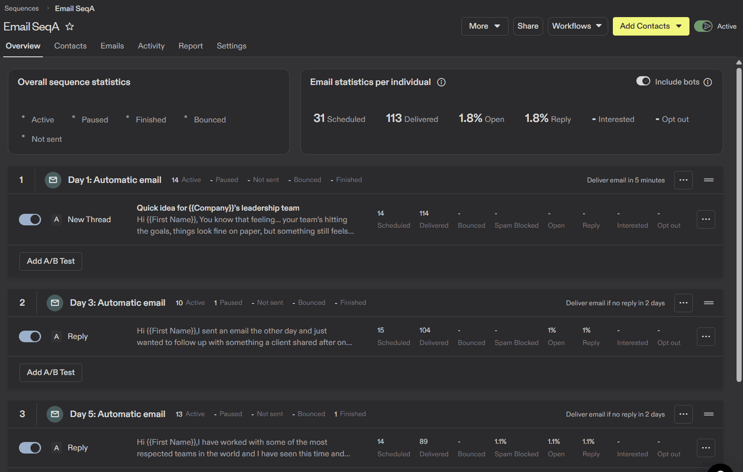The height and width of the screenshot is (472, 743).
Task: Open the Quick idea for {{Company}} email subject
Action: (x=218, y=208)
